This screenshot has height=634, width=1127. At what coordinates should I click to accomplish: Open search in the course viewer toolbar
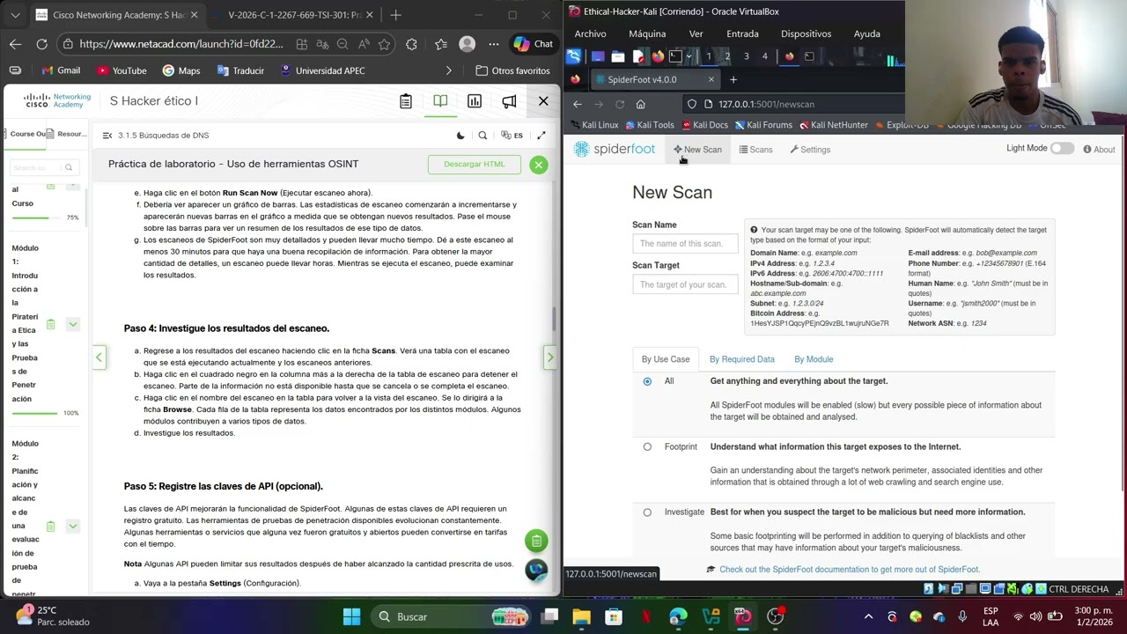tap(482, 136)
